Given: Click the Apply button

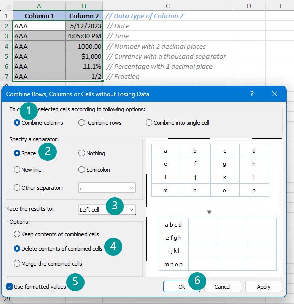Looking at the screenshot, I should coord(264,287).
